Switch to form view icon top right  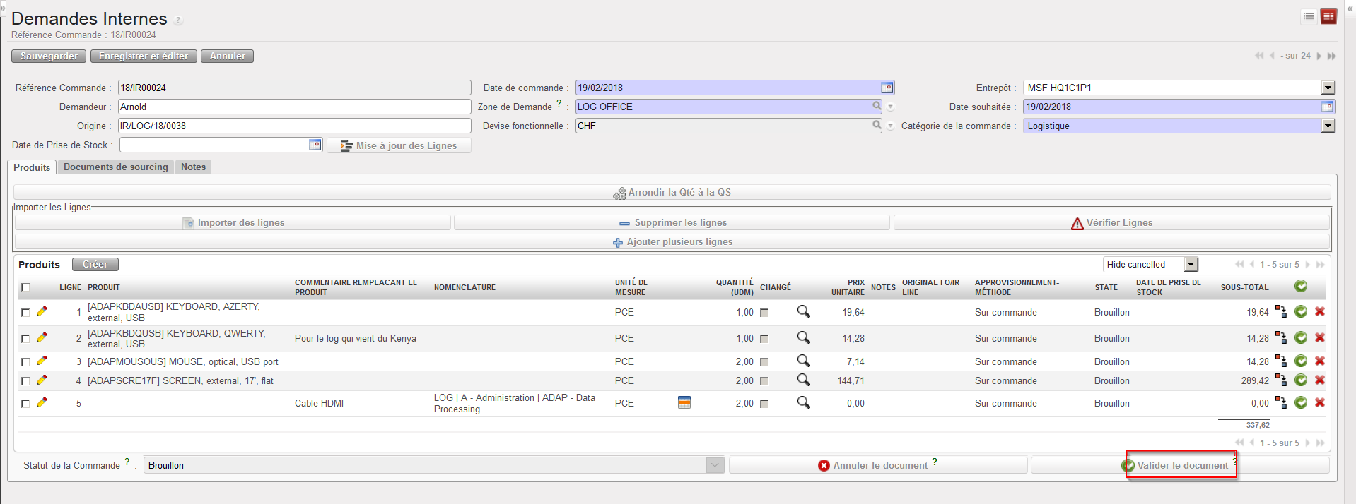(x=1328, y=17)
